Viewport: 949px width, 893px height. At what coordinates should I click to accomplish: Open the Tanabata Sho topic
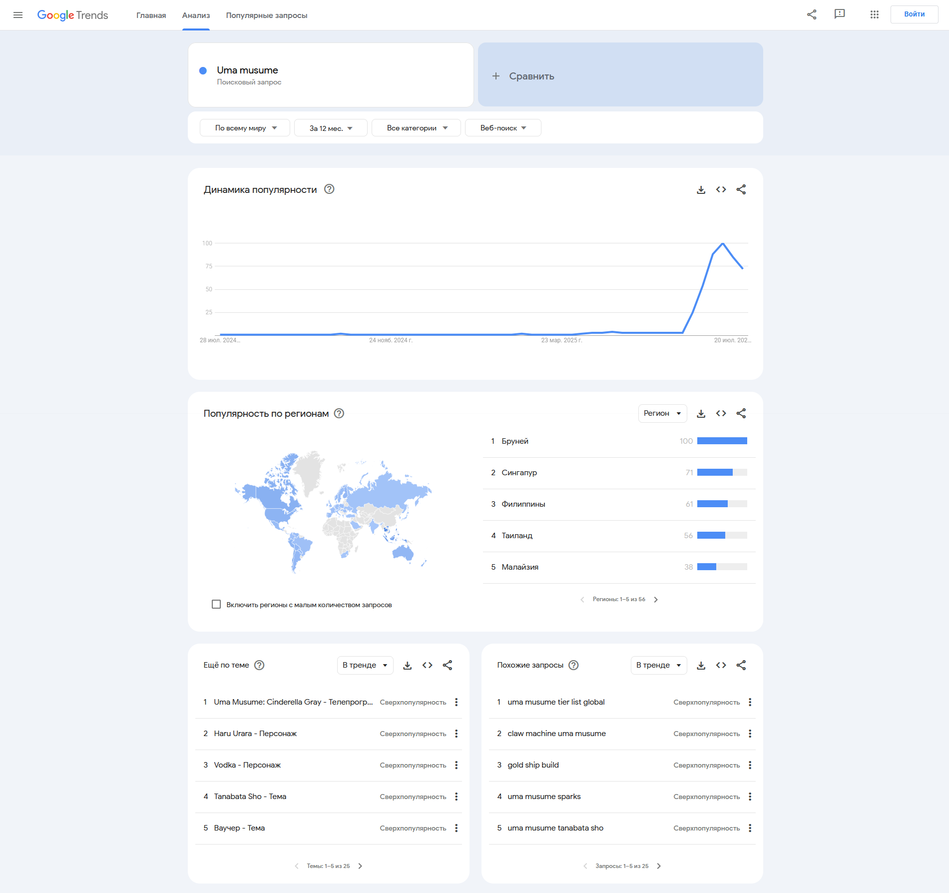click(250, 797)
